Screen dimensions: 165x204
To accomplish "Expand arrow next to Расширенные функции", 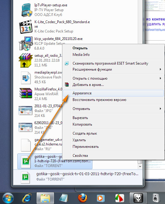I will point(160,69).
